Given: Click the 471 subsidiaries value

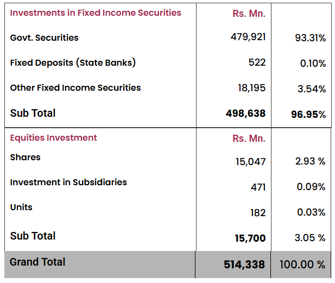Looking at the screenshot, I should [x=258, y=187].
